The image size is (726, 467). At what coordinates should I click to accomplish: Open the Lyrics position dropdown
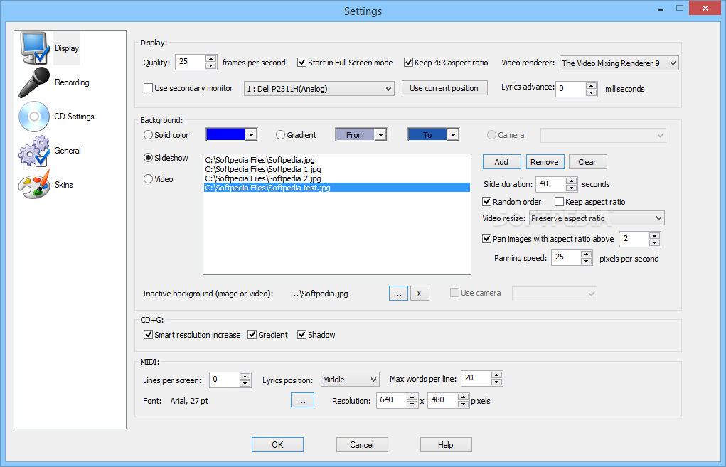(x=350, y=380)
